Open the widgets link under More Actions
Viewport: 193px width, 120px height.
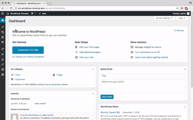147,47
